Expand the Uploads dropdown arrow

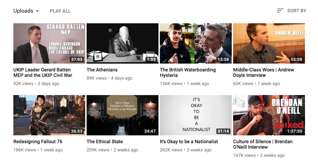37,11
